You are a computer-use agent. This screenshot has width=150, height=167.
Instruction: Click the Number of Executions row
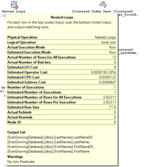click(62, 87)
